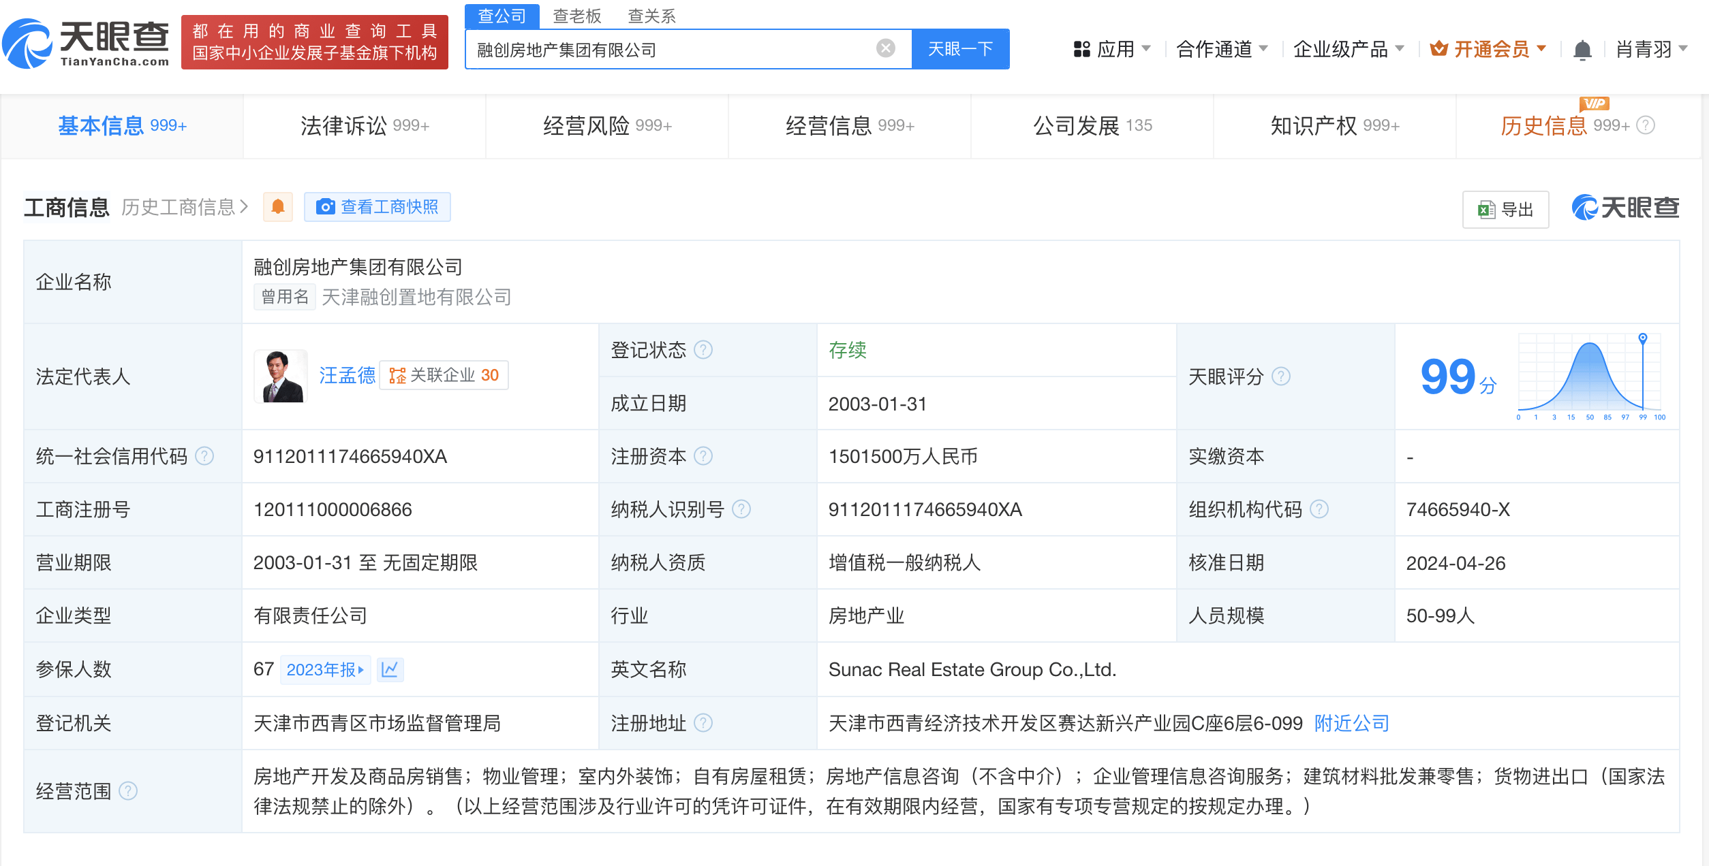Click the 存续 registration status
This screenshot has height=866, width=1709.
coord(848,350)
